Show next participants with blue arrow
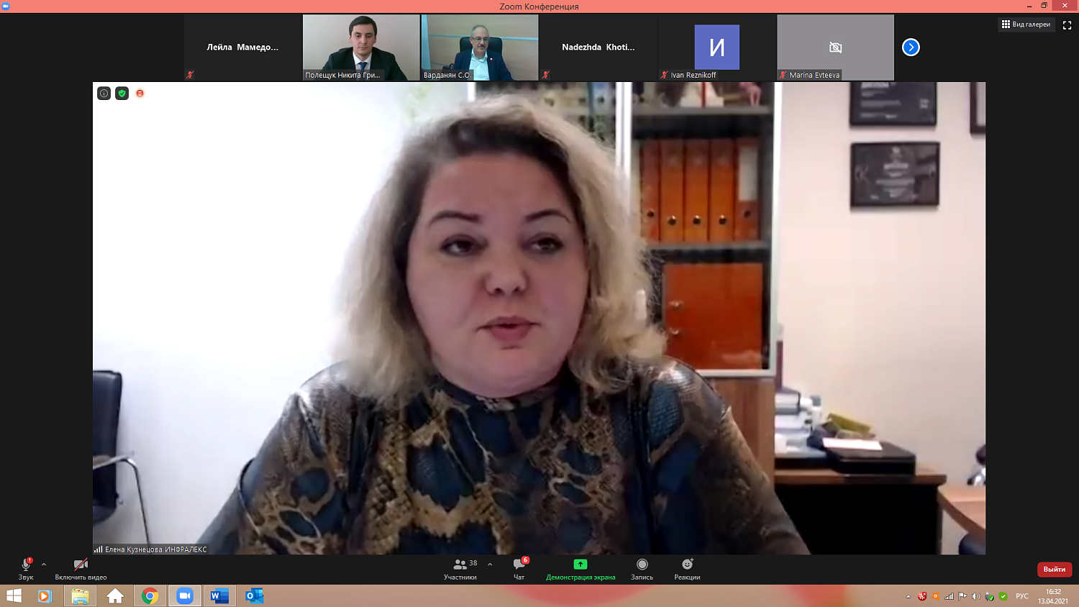The width and height of the screenshot is (1079, 607). (911, 47)
